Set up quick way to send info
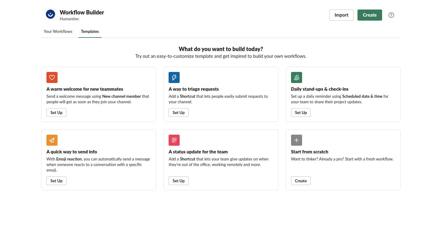 tap(56, 181)
